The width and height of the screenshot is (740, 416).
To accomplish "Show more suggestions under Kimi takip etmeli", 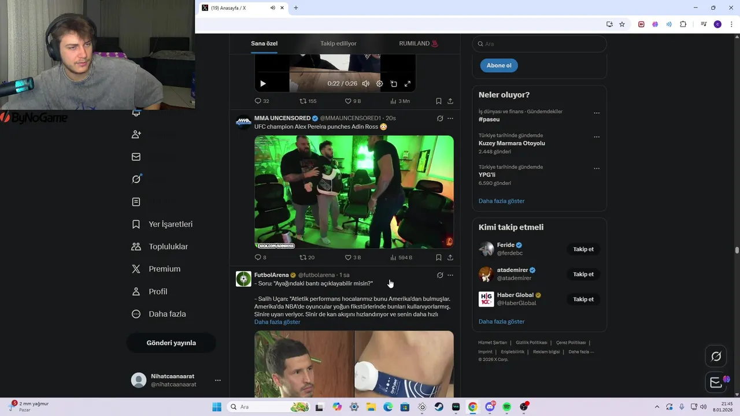I will [502, 321].
